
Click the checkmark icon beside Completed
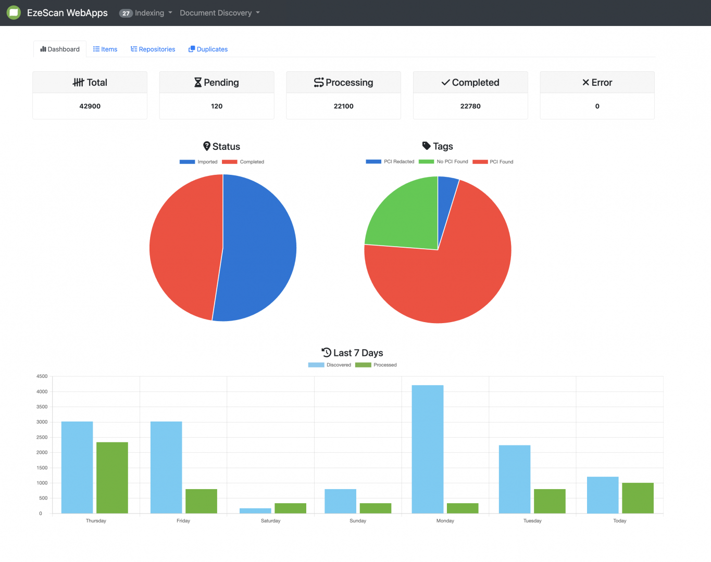[445, 82]
